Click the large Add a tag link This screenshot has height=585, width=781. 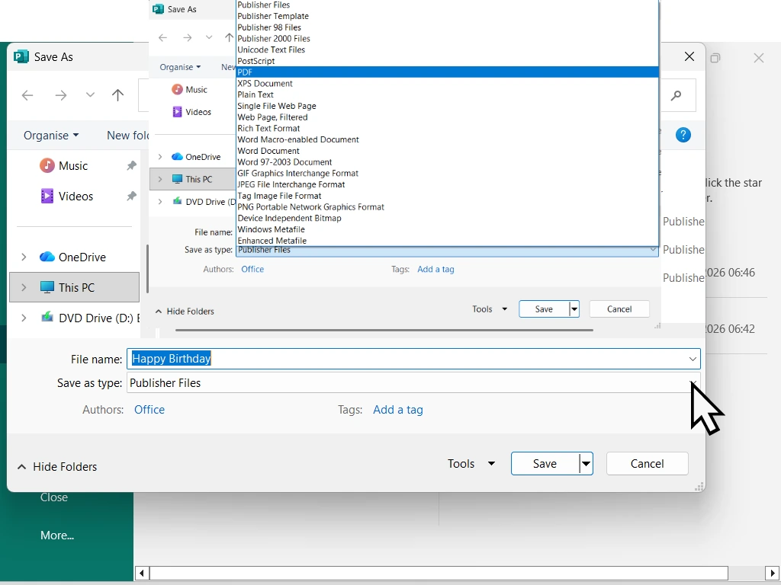(398, 409)
